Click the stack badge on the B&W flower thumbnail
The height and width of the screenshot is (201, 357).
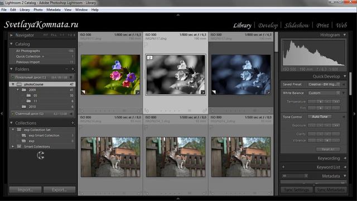[x=150, y=58]
